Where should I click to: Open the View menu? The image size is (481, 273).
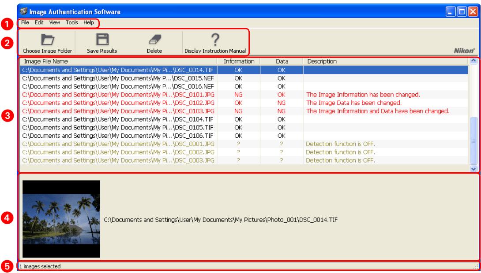click(x=55, y=22)
